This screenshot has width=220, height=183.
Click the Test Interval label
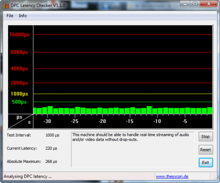[x=19, y=135]
